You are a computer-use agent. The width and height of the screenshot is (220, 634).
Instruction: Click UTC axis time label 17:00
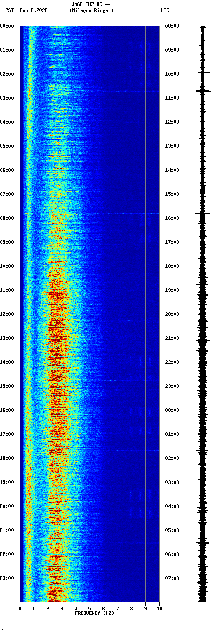(172, 242)
